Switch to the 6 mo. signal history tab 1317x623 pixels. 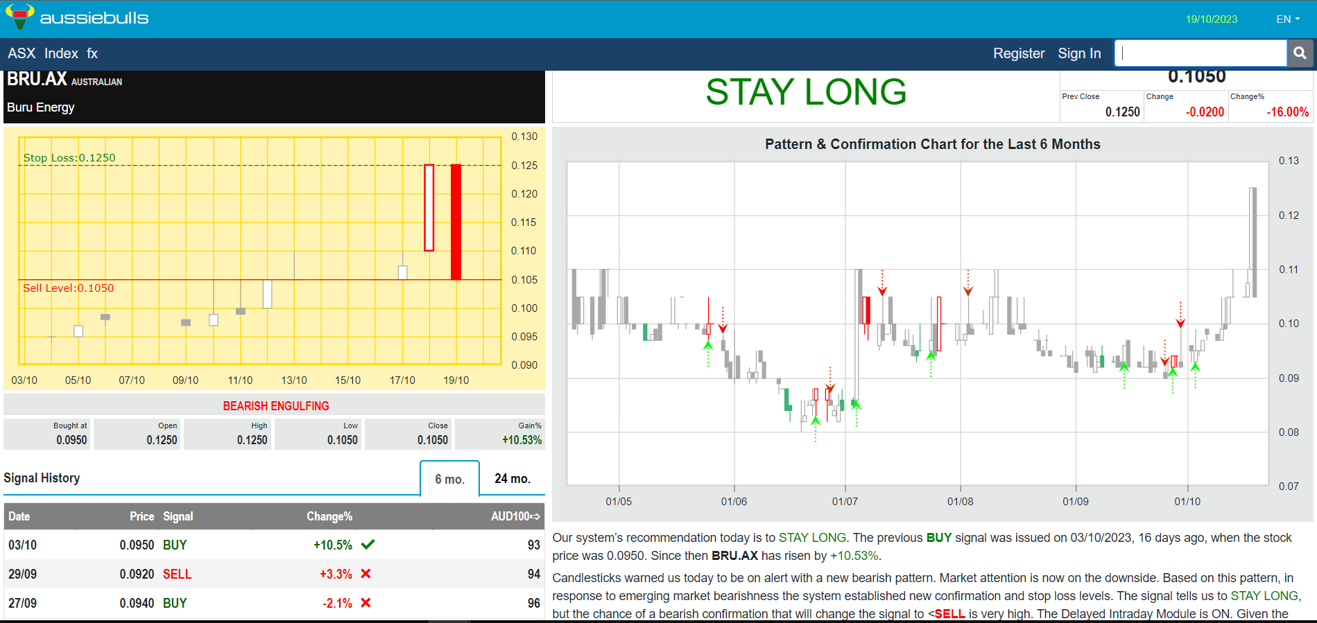[449, 479]
